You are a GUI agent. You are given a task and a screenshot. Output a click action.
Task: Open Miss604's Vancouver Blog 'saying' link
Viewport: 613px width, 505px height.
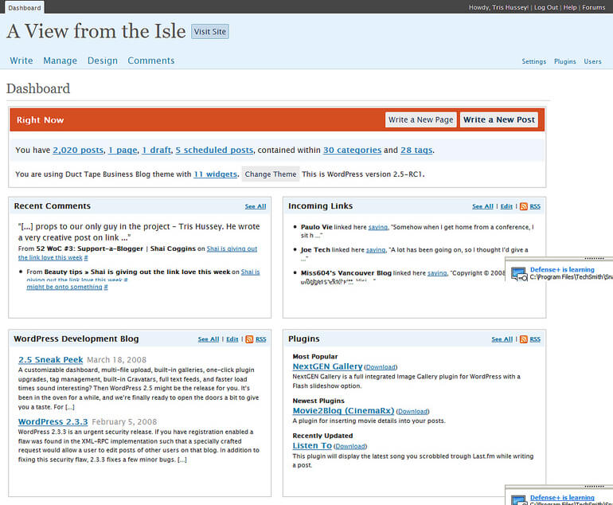437,273
